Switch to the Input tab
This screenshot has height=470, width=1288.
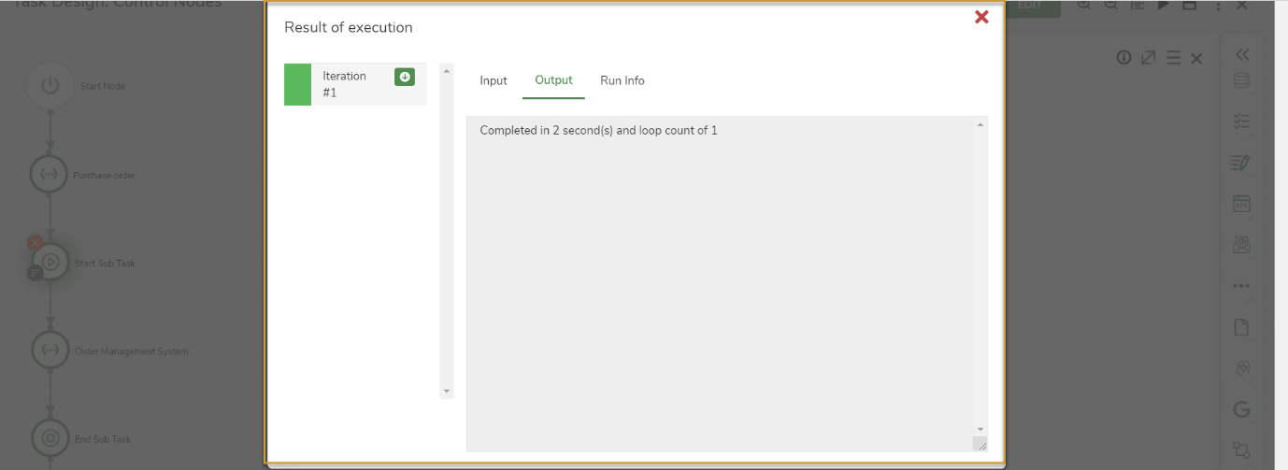[x=494, y=80]
